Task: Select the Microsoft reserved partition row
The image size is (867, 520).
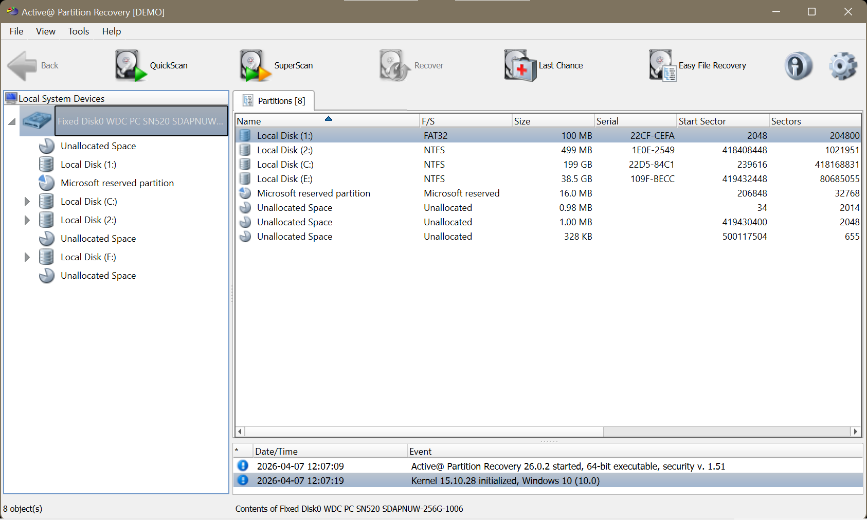Action: 314,193
